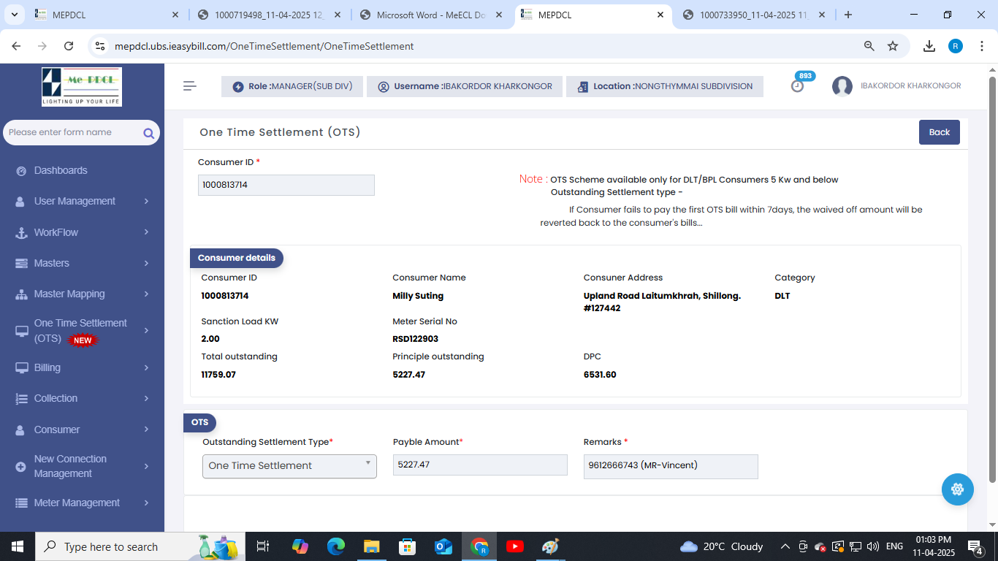Click IBAKORDOR KHARKONGOR profile name
Viewport: 998px width, 561px height.
(911, 86)
